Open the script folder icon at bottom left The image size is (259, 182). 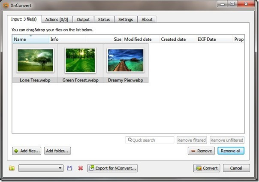pos(12,168)
